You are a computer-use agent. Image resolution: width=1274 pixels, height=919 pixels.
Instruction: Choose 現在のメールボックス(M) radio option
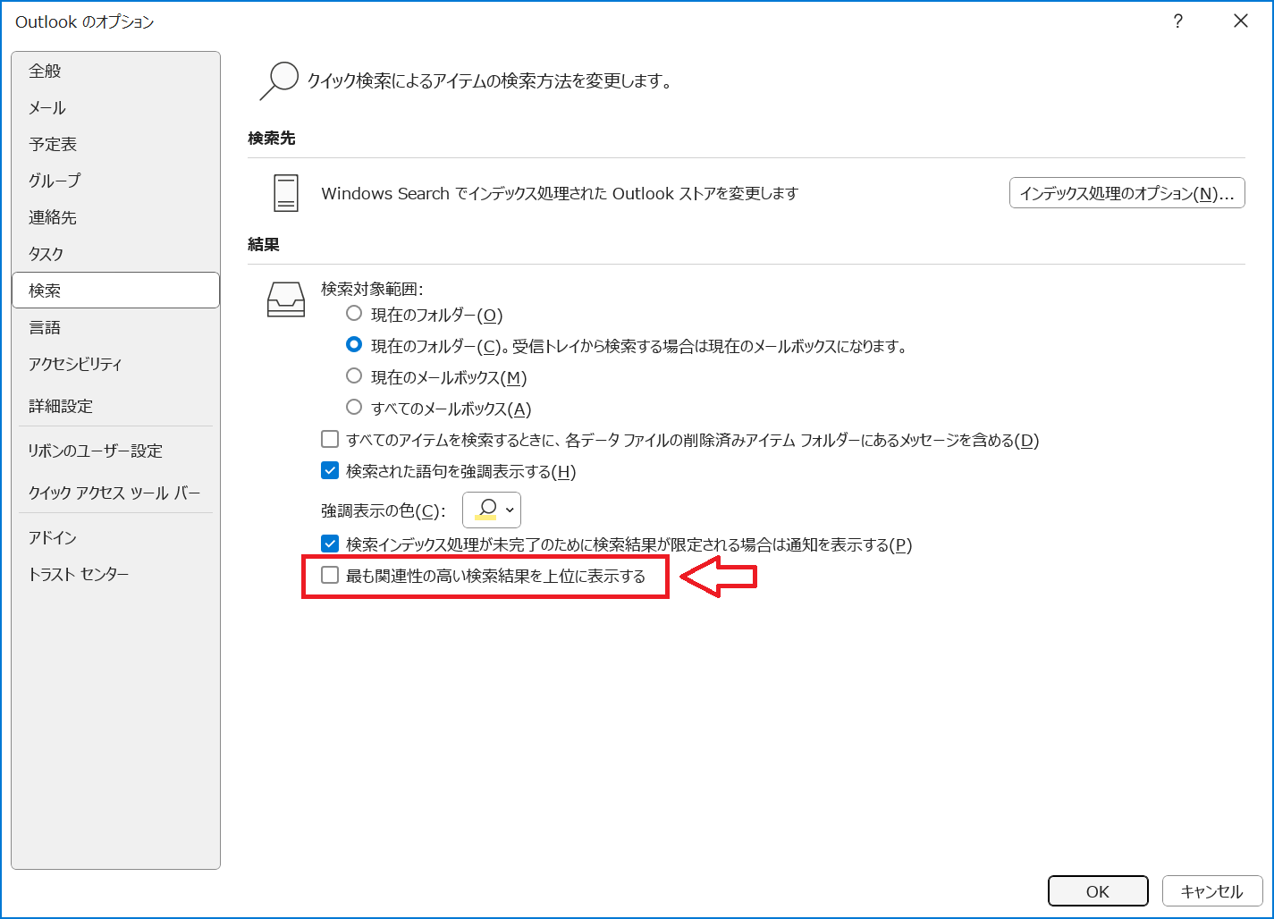[354, 376]
